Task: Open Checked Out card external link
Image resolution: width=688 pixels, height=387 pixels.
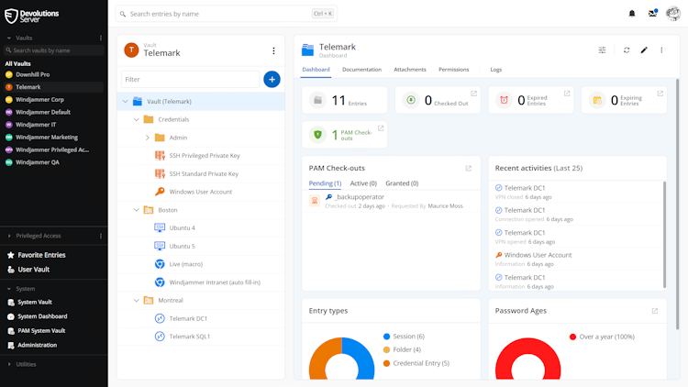Action: pyautogui.click(x=474, y=94)
